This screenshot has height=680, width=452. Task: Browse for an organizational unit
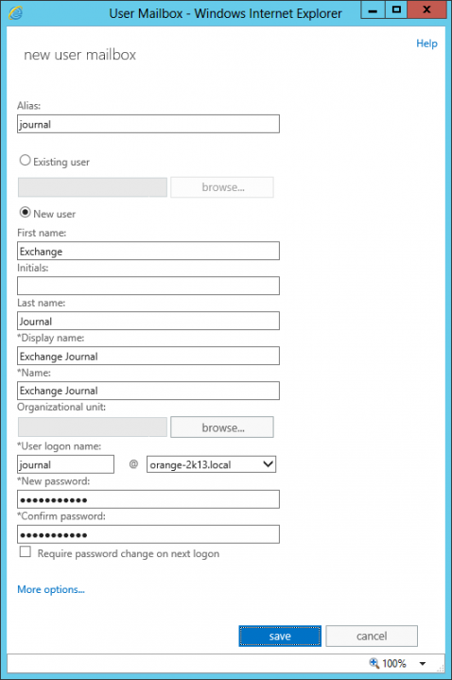point(222,427)
